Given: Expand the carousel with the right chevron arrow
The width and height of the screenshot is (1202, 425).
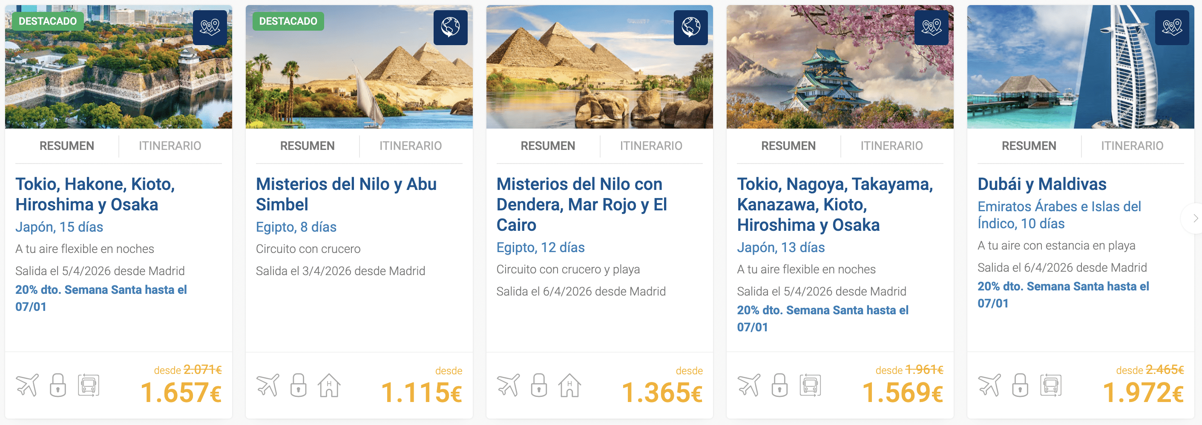Looking at the screenshot, I should click(1195, 218).
